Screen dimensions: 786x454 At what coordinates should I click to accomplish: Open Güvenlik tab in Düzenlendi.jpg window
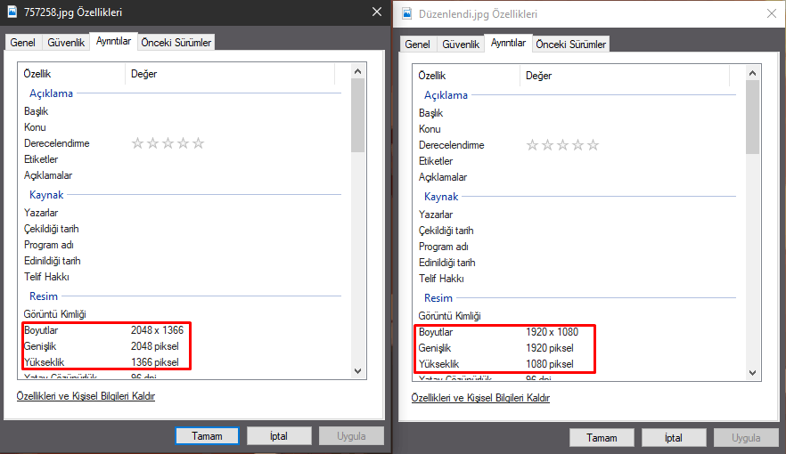(x=461, y=44)
